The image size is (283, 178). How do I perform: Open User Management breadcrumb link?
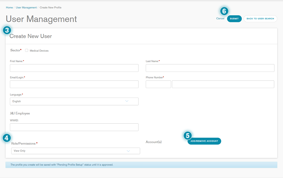click(x=26, y=8)
